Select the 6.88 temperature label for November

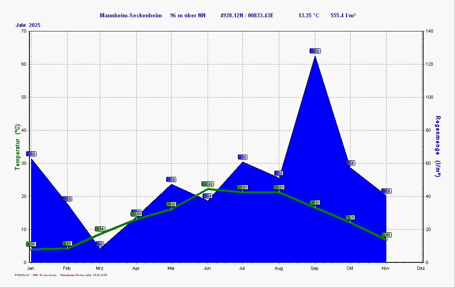click(x=386, y=235)
